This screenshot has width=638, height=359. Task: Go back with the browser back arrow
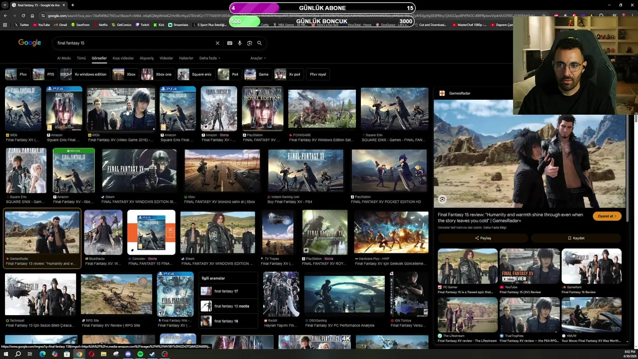click(5, 15)
